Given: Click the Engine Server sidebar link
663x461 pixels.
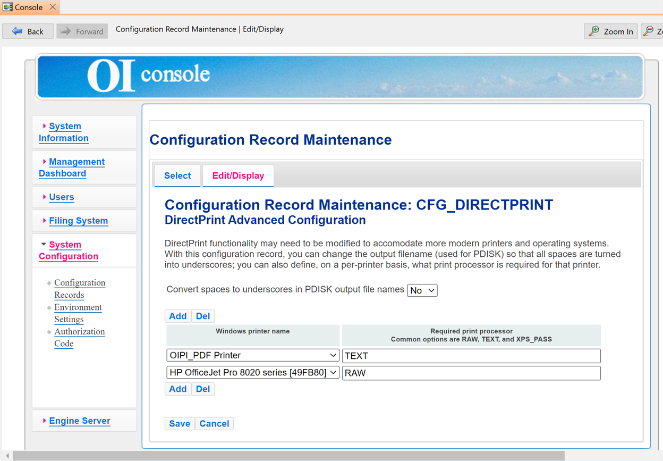Looking at the screenshot, I should [80, 421].
